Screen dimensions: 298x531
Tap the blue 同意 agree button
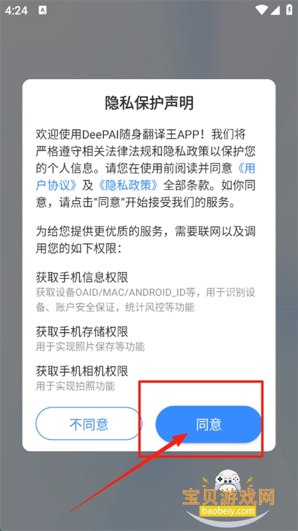209,423
